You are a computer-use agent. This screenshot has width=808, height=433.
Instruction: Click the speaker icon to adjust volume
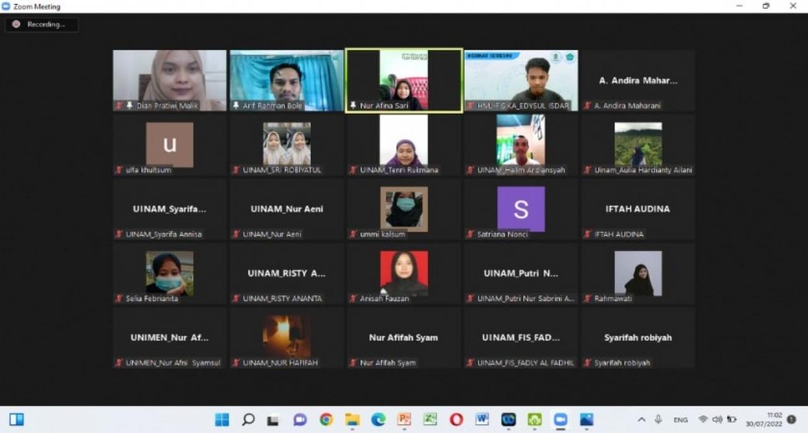tap(718, 419)
